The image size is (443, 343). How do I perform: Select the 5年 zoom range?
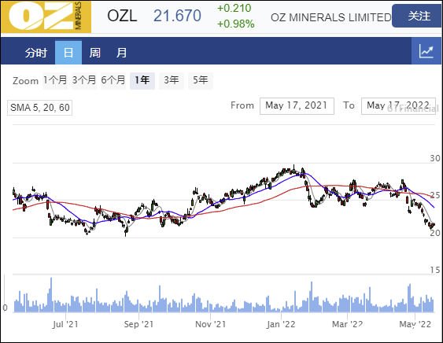[201, 80]
